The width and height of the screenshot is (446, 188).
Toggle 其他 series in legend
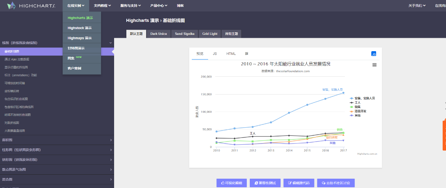[355, 116]
